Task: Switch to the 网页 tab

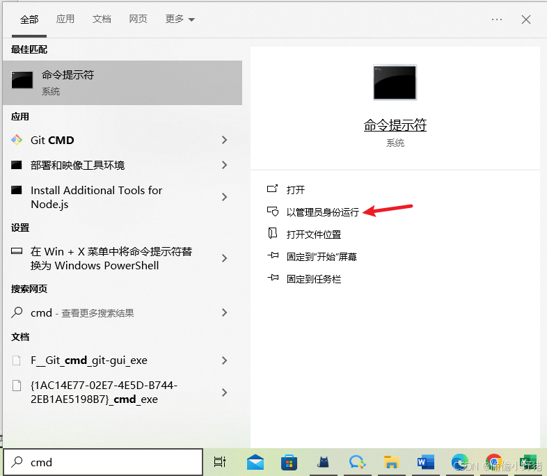Action: (x=138, y=19)
